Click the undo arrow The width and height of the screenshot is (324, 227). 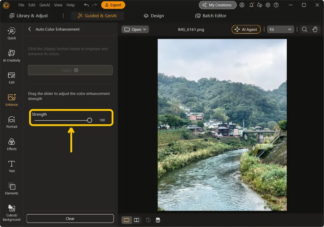tap(87, 5)
